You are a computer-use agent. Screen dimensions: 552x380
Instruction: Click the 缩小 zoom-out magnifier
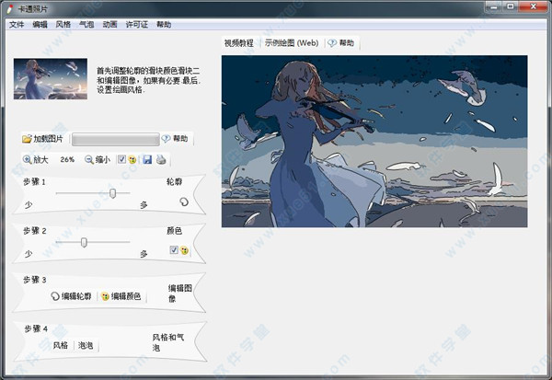click(x=89, y=159)
